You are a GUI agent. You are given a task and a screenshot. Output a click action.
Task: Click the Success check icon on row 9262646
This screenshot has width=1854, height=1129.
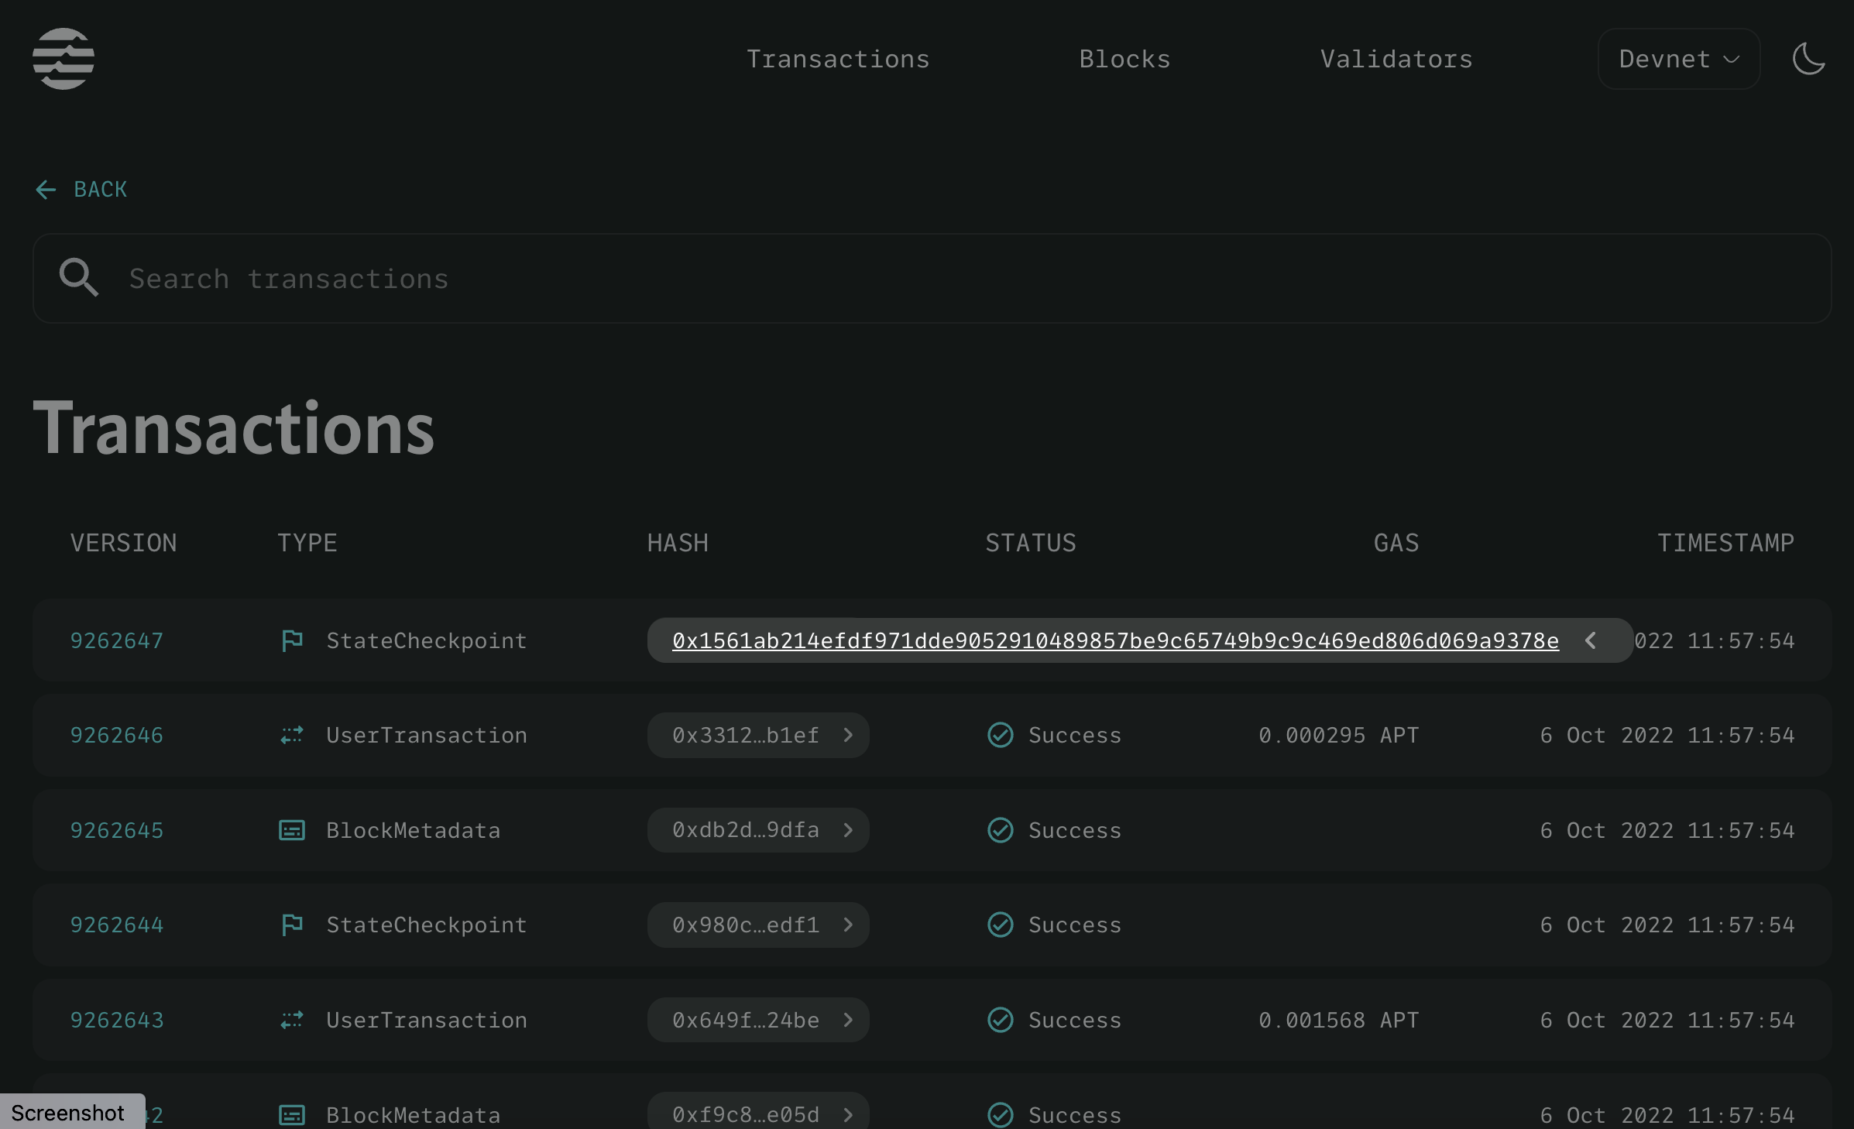(1000, 735)
